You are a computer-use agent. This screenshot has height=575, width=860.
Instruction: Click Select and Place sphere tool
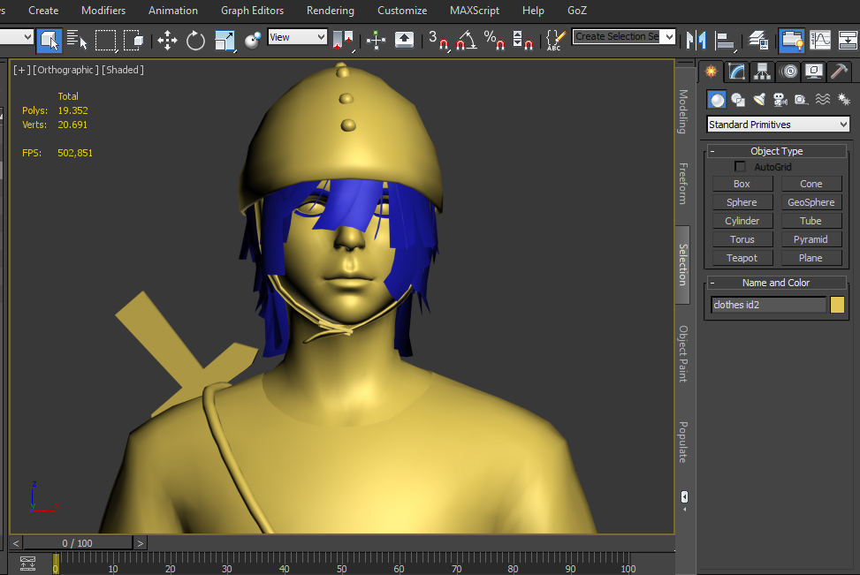point(252,41)
